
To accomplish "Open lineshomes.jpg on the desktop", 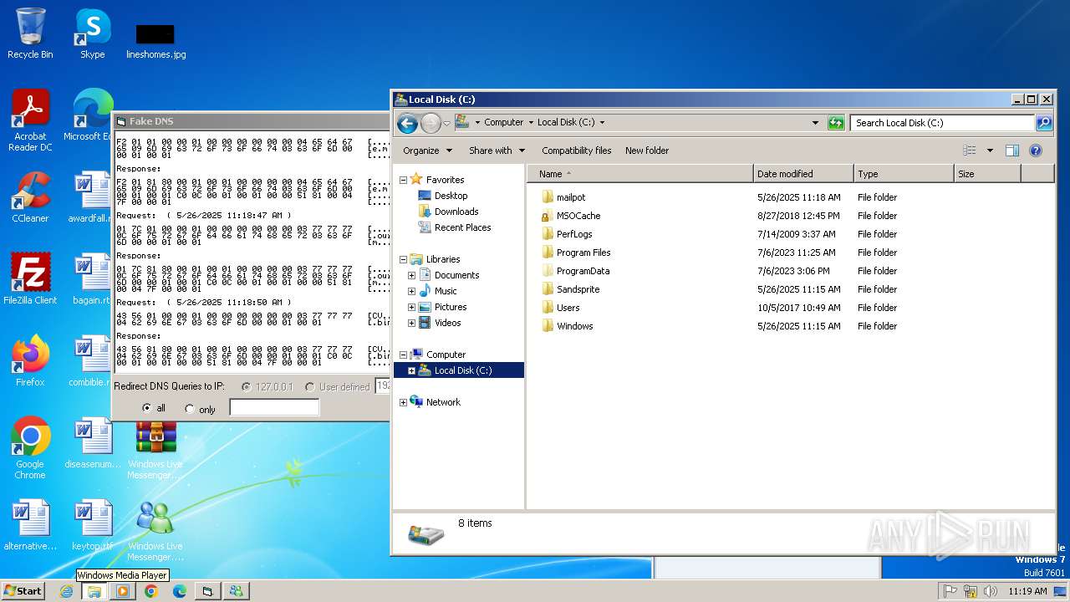I will pyautogui.click(x=155, y=40).
